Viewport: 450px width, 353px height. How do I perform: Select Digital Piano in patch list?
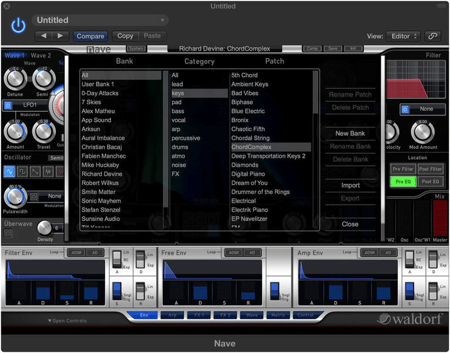[248, 174]
